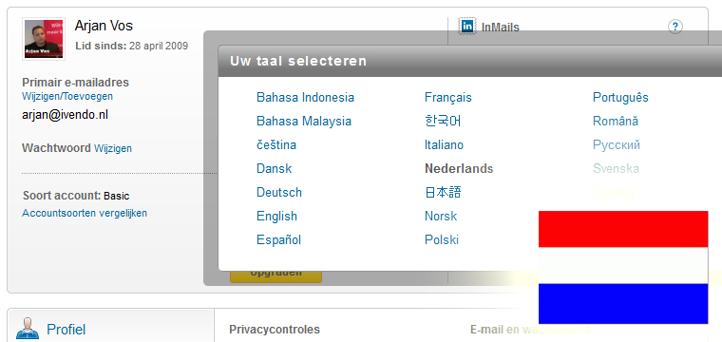Click Wijzigen/Toevoegen email link

point(67,96)
